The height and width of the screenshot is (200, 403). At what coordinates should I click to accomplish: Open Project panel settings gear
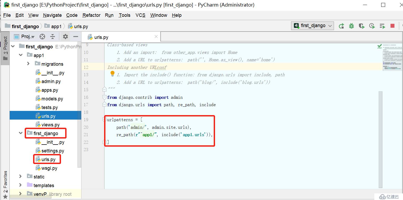point(65,37)
